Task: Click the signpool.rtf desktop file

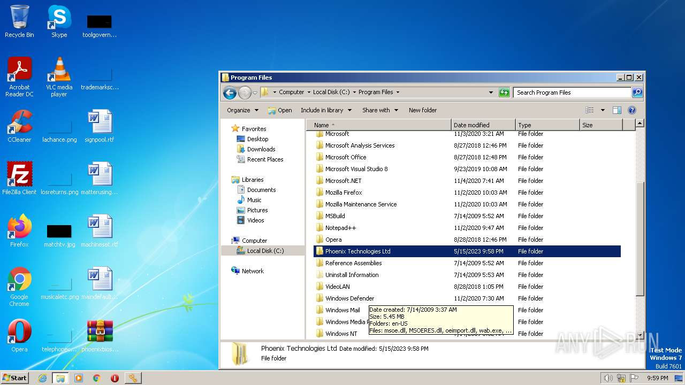Action: (x=100, y=126)
